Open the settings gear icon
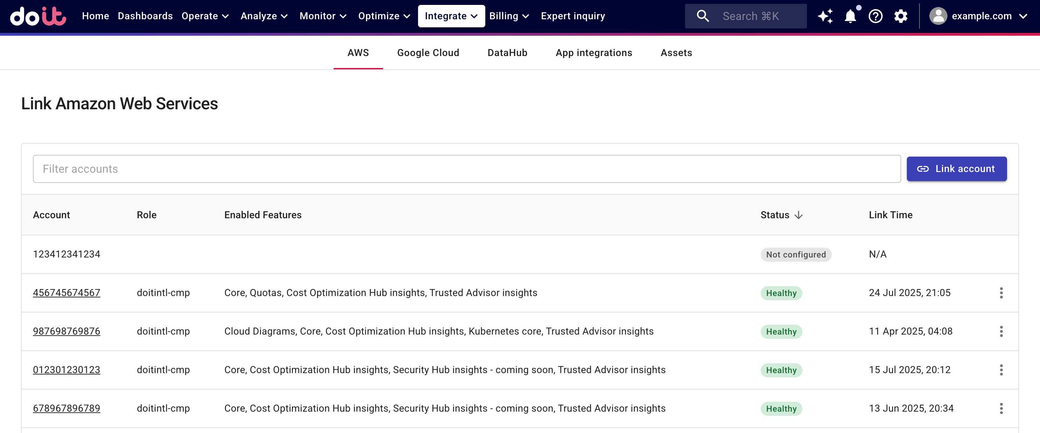Viewport: 1040px width, 433px height. [x=900, y=16]
